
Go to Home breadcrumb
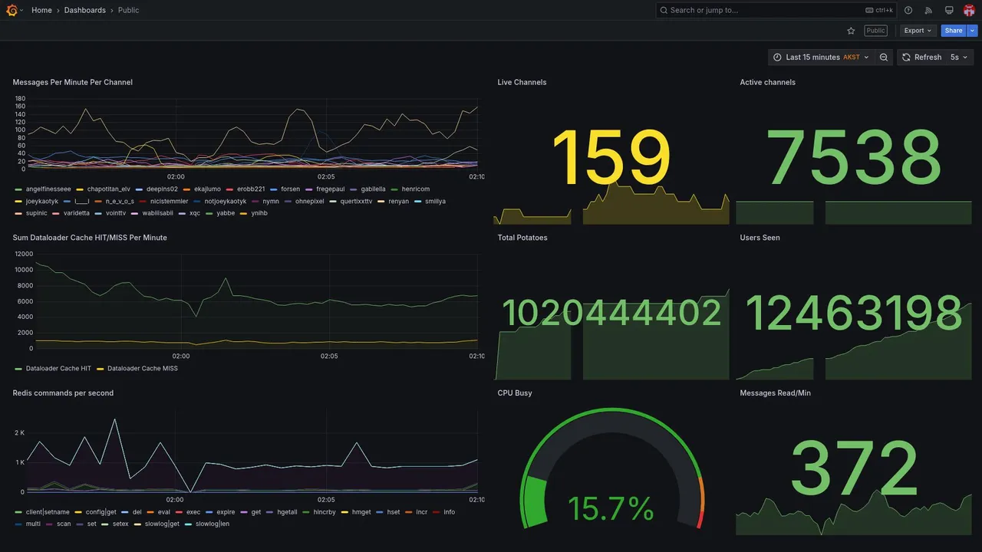41,10
